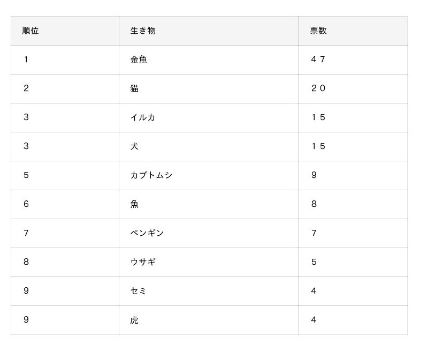Select the ペンギン cell
428x351 pixels.
147,233
